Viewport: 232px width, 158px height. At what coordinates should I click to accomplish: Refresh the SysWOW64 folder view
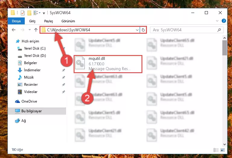(x=143, y=30)
